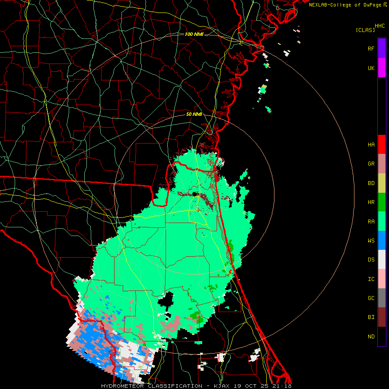Click the "100 NMI" range ring label
The height and width of the screenshot is (389, 389).
pos(194,34)
